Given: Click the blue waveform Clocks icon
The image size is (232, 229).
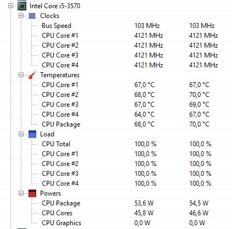Looking at the screenshot, I should pyautogui.click(x=32, y=16).
